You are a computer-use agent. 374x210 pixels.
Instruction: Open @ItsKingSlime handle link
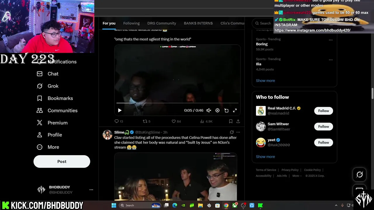(148, 132)
